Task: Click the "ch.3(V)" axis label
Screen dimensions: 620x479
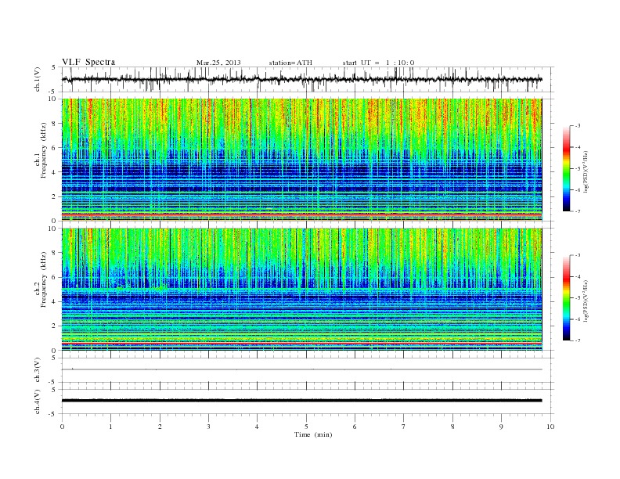Action: [x=37, y=370]
